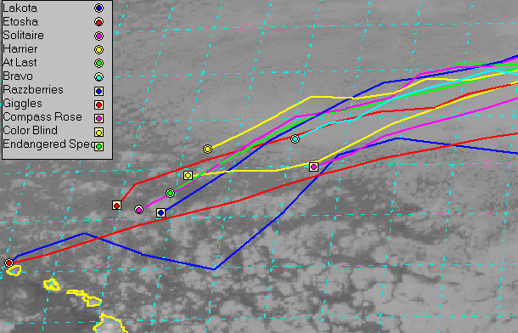Screen dimensions: 518x333
Task: Click the Color Blind yellow square legend icon
Action: (99, 133)
